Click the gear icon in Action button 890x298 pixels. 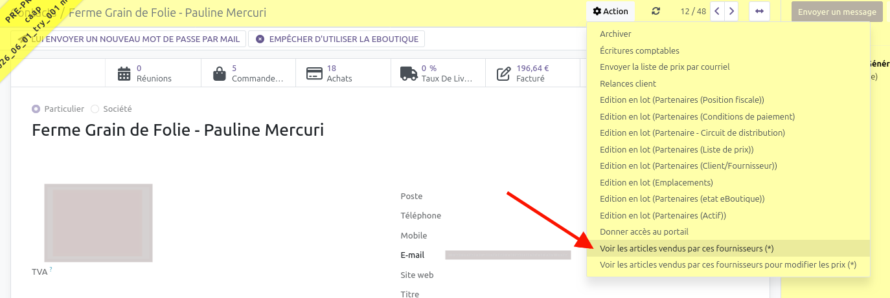(597, 11)
